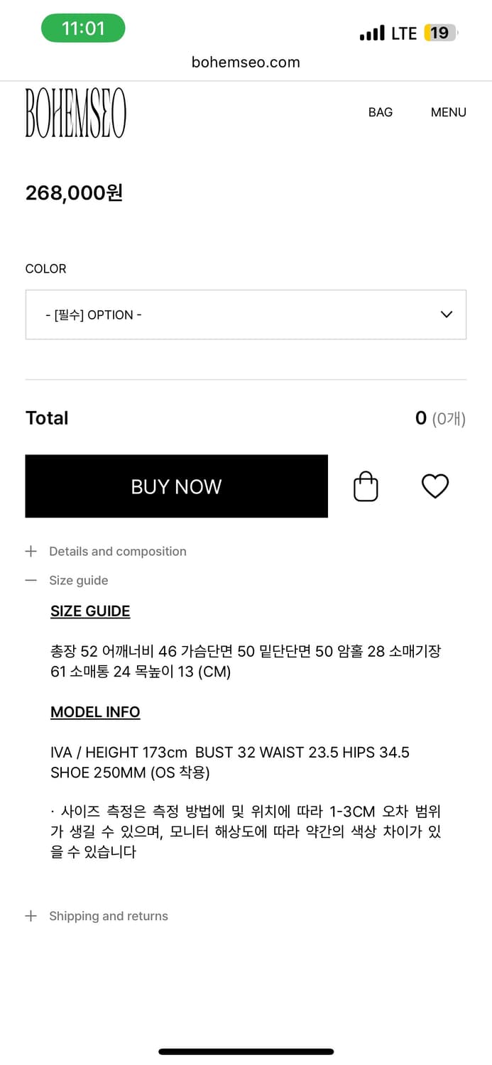Expand Details and composition section
This screenshot has height=1065, width=492.
[x=118, y=552]
